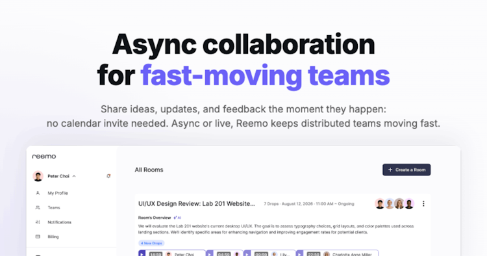Viewport: 487px width, 256px height.
Task: Click the last participant avatar in the room header
Action: (x=409, y=204)
